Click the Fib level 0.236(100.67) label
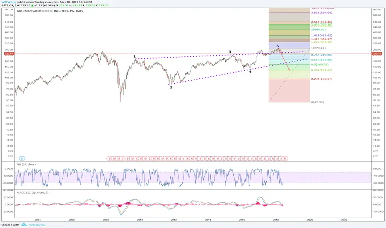 point(321,79)
